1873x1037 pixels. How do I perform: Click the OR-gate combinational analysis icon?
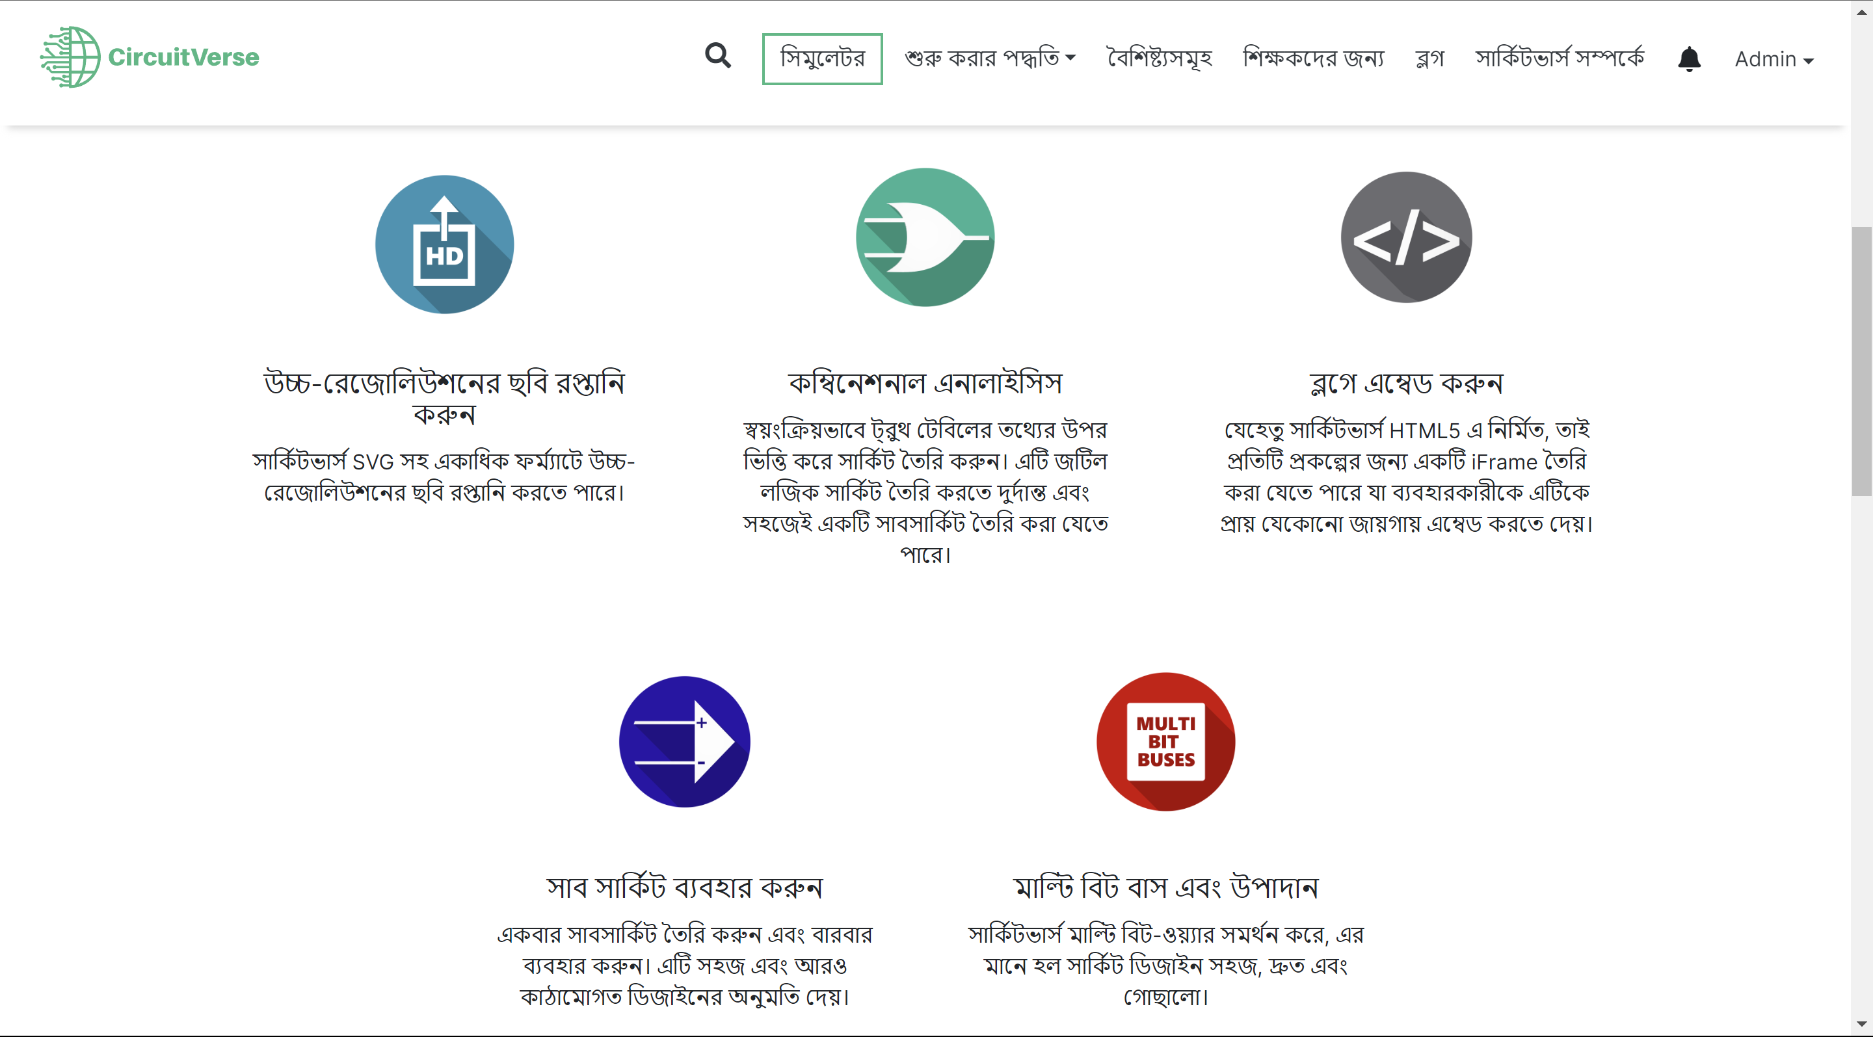point(925,236)
